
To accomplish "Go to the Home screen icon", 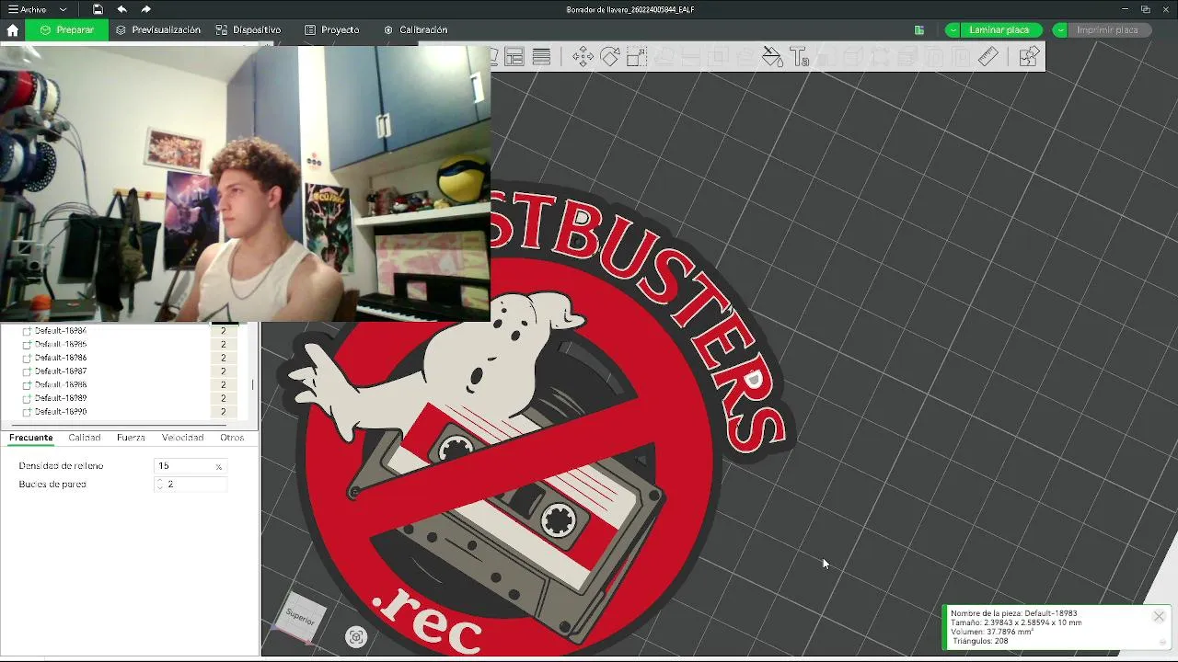I will [12, 30].
